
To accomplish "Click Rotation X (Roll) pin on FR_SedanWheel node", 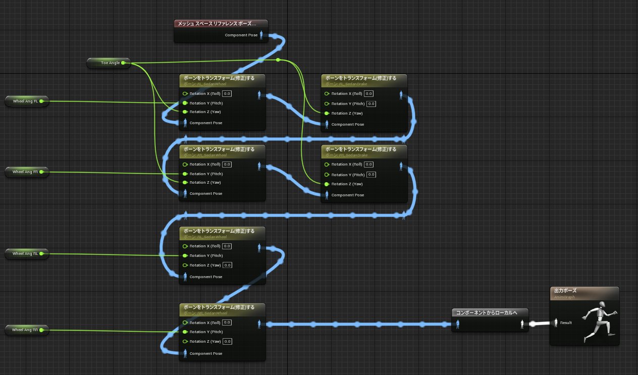I will click(185, 164).
